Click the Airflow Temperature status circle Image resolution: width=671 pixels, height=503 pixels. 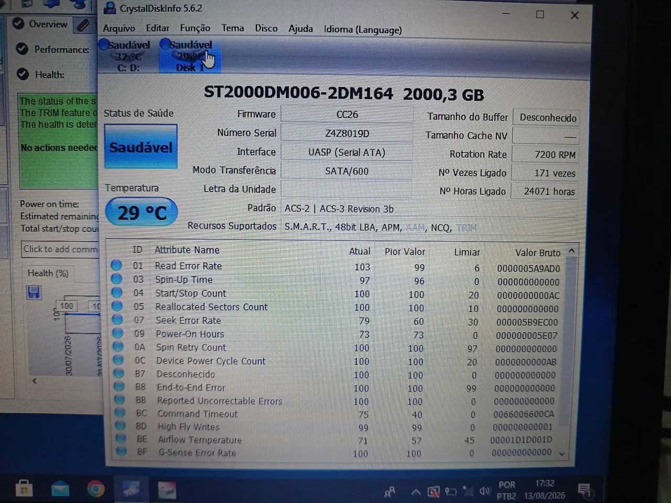(121, 439)
